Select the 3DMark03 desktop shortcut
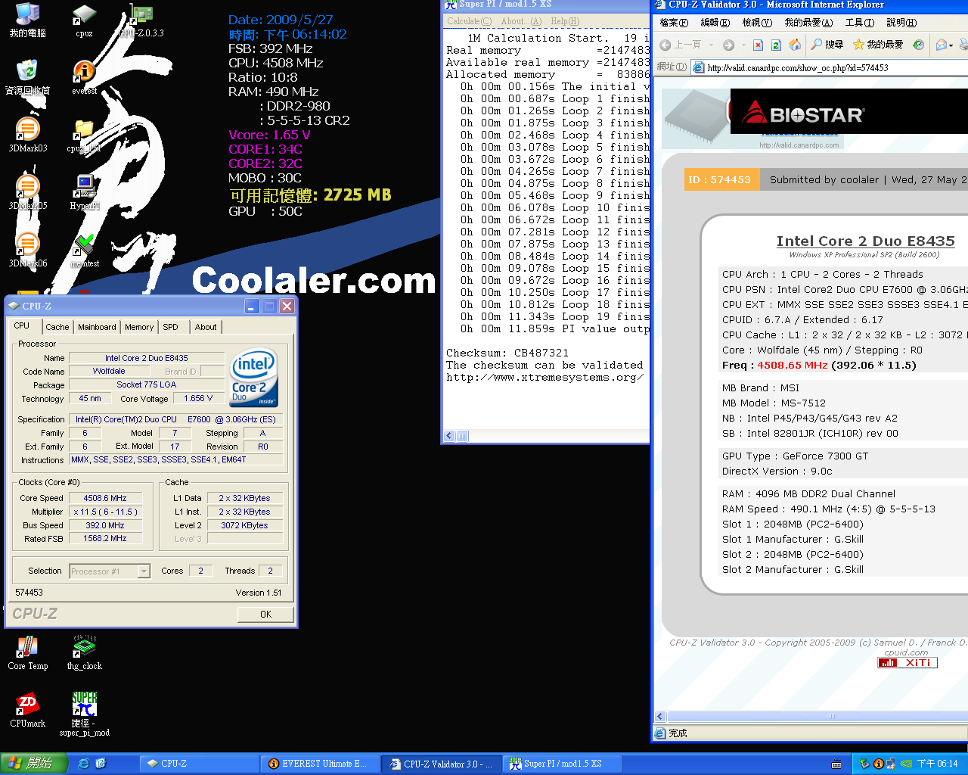The image size is (968, 775). tap(27, 135)
